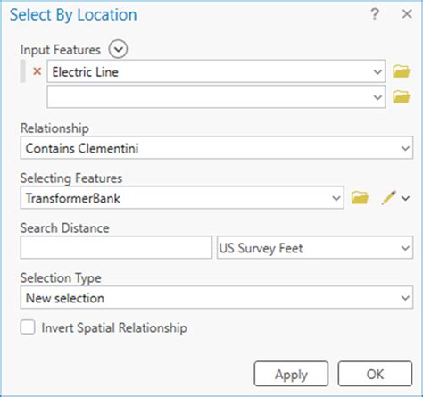Close the Select By Location dialog

click(407, 14)
